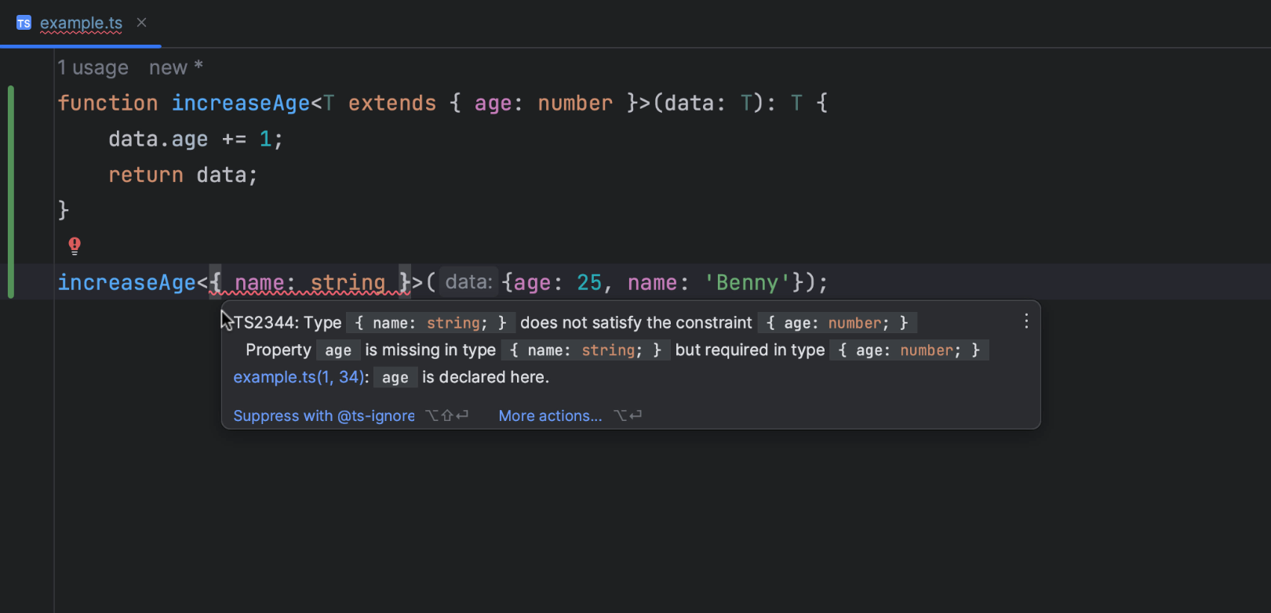
Task: Click the function's closing curly brace
Action: coord(64,210)
